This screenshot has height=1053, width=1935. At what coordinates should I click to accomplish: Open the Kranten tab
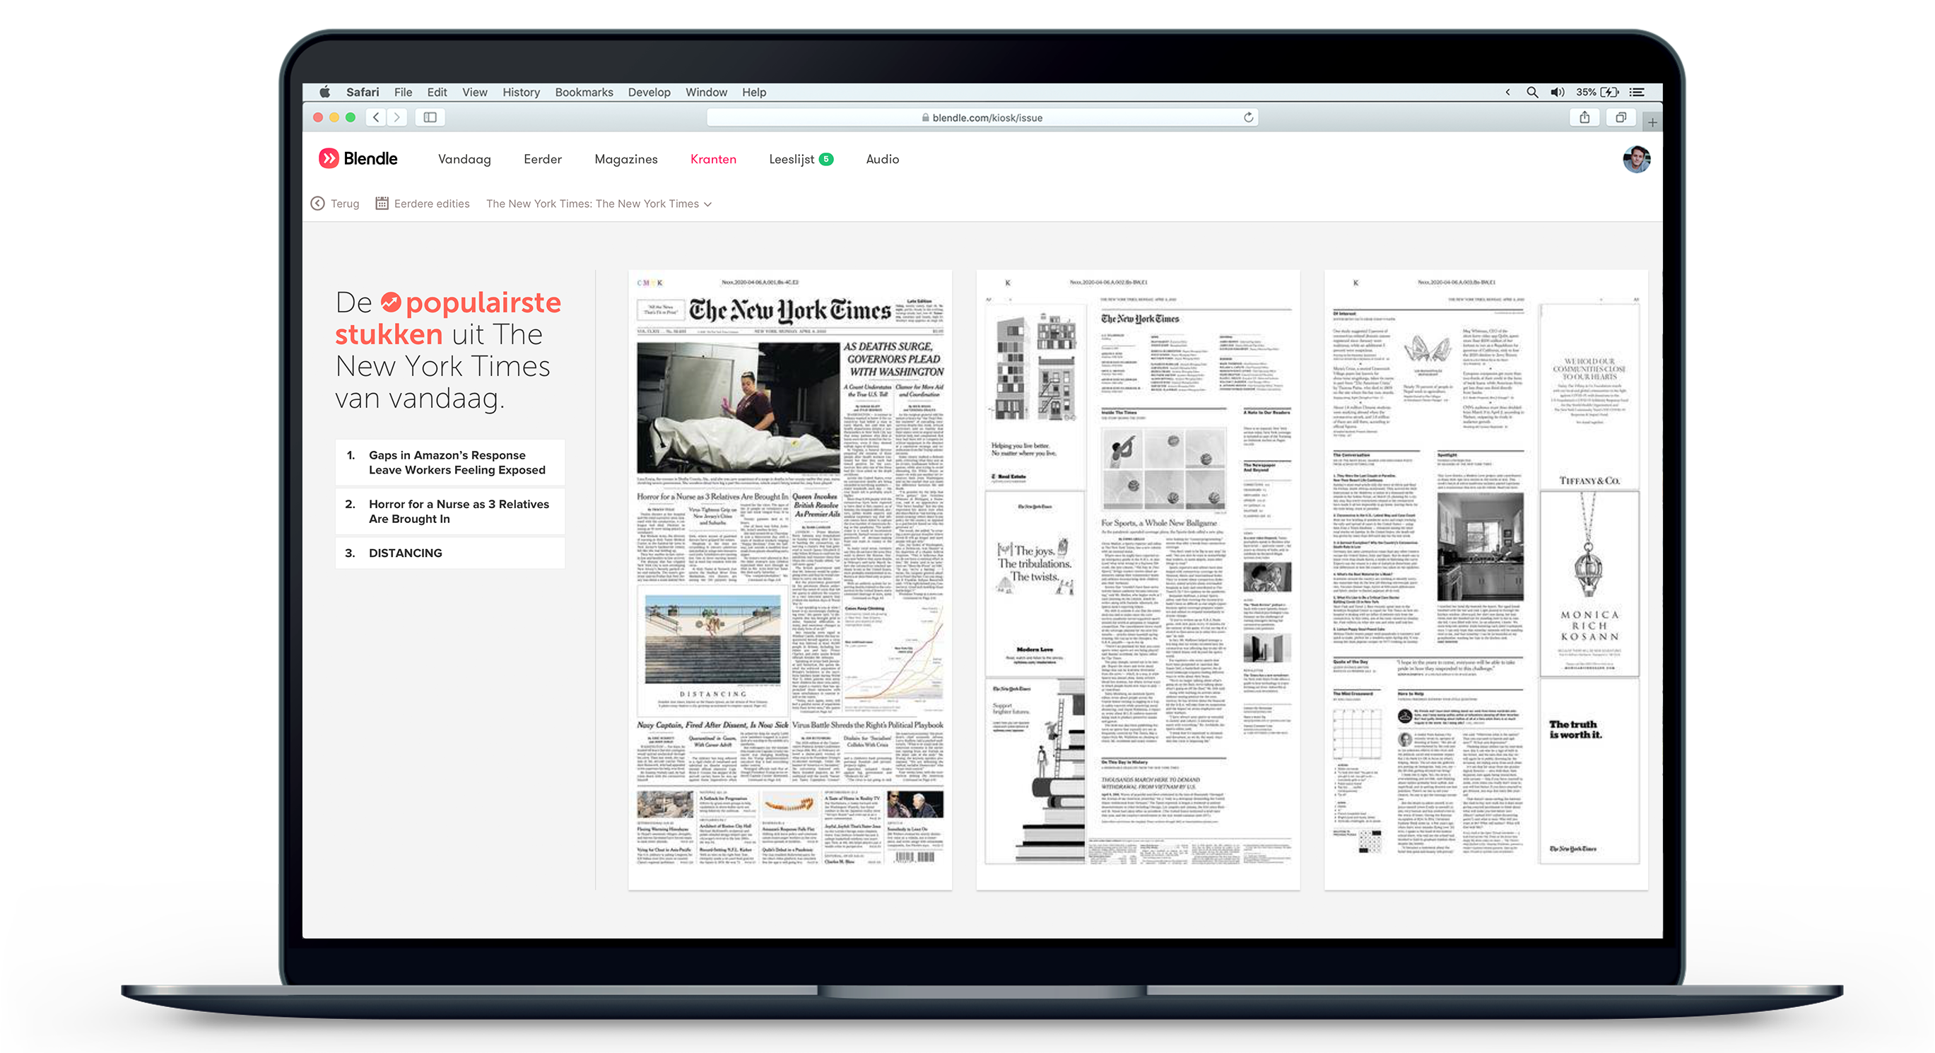(713, 159)
